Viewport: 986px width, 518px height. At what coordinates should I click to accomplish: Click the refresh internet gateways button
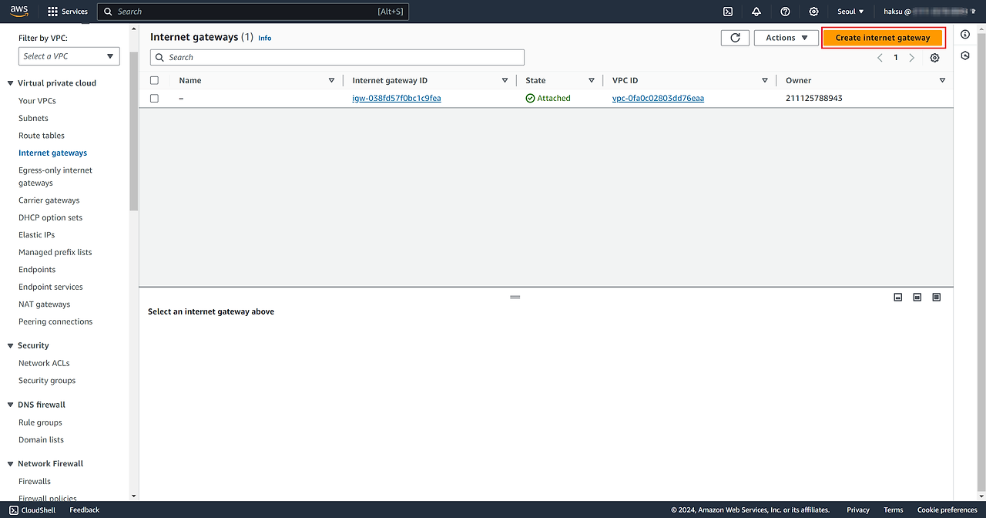pyautogui.click(x=735, y=38)
